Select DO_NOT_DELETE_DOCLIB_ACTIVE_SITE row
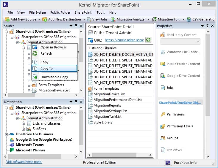This screenshot has height=168, width=218. click(120, 55)
